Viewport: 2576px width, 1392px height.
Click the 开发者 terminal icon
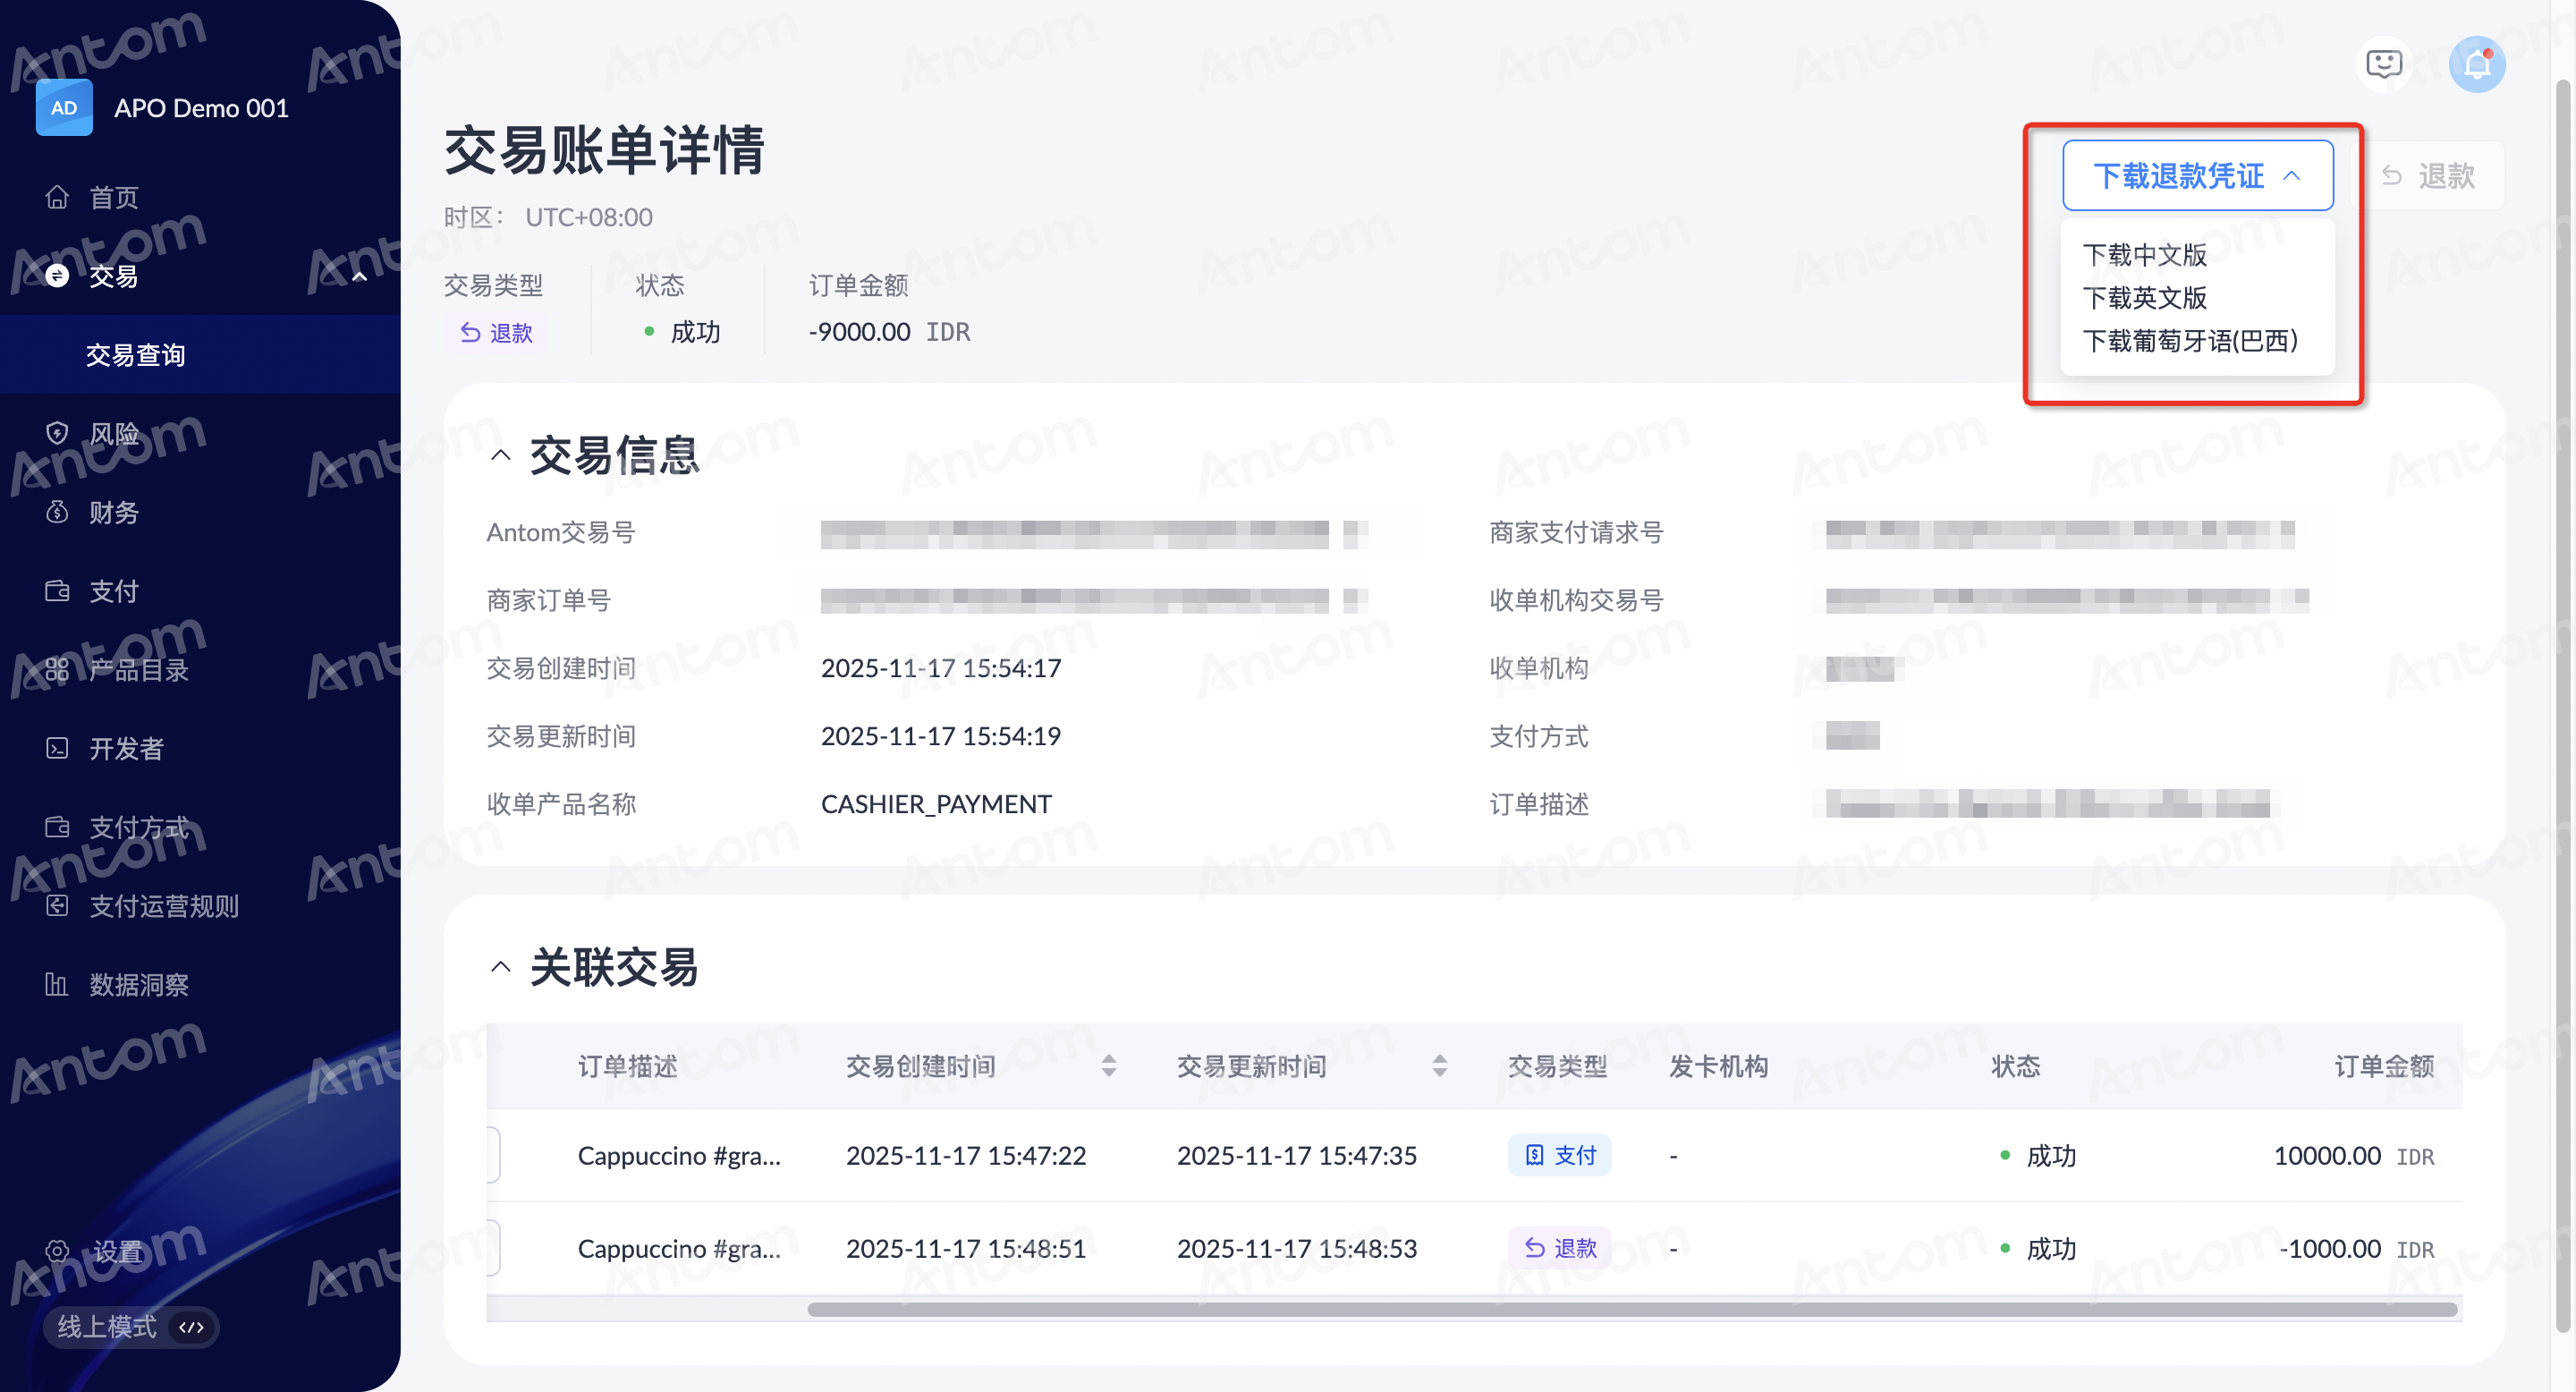click(57, 748)
